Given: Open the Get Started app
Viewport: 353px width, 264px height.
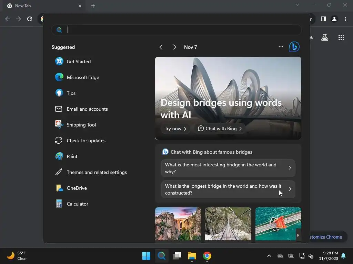Looking at the screenshot, I should pos(73,62).
